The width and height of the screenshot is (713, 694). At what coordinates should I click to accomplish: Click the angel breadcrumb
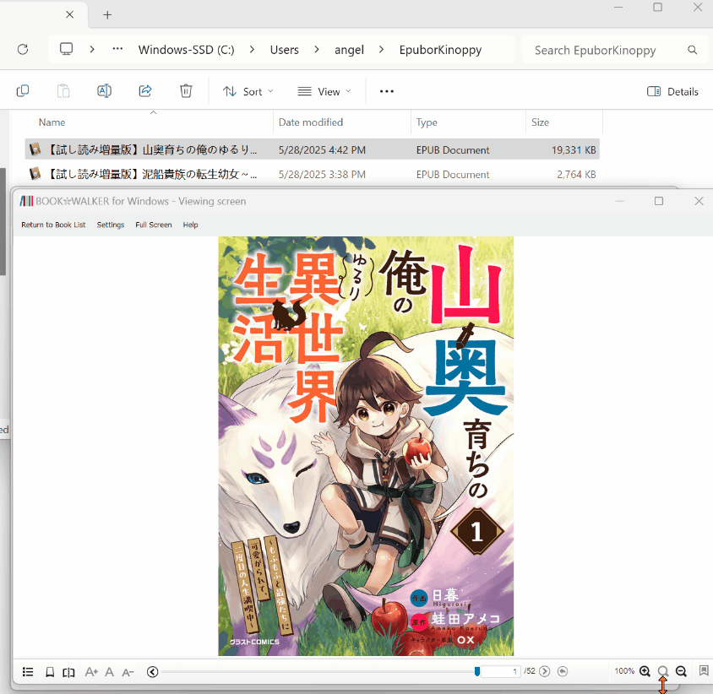click(349, 50)
